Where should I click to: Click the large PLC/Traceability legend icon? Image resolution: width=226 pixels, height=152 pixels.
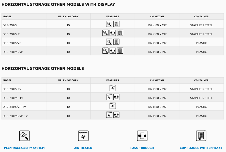(x=24, y=136)
